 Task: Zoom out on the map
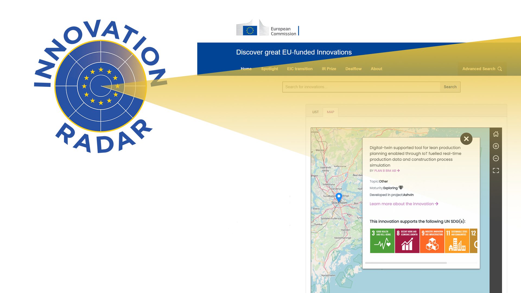click(x=496, y=158)
